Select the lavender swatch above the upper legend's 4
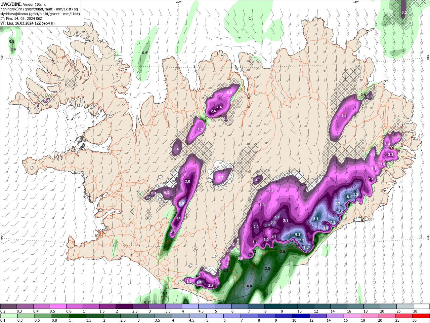This screenshot has width=430, height=323. point(190,307)
